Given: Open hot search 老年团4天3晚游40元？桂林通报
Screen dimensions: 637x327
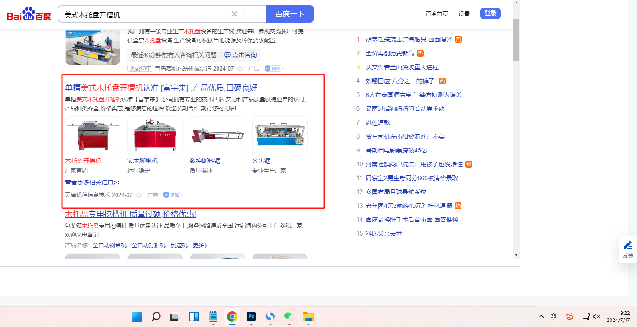Looking at the screenshot, I should 409,206.
